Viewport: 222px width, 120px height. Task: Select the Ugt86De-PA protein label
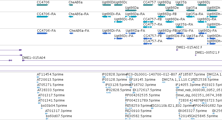[176, 36]
